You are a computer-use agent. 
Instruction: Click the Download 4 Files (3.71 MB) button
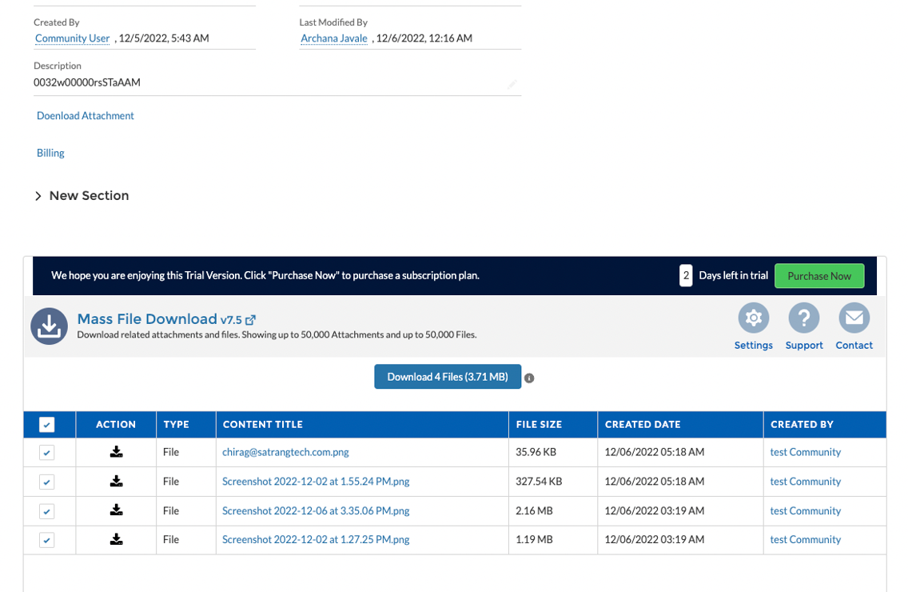tap(448, 377)
